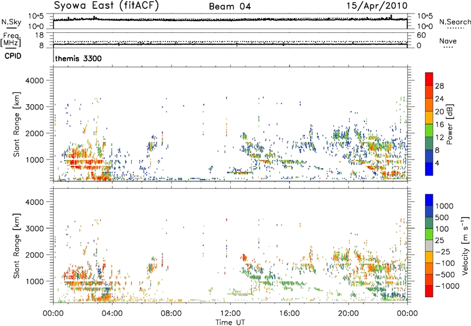
Task: Click the '2000' tick on the velocity panel
Action: click(35, 255)
